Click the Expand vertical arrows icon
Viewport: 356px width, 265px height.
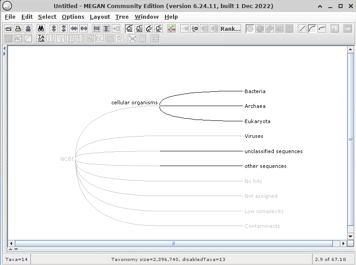tap(54, 29)
